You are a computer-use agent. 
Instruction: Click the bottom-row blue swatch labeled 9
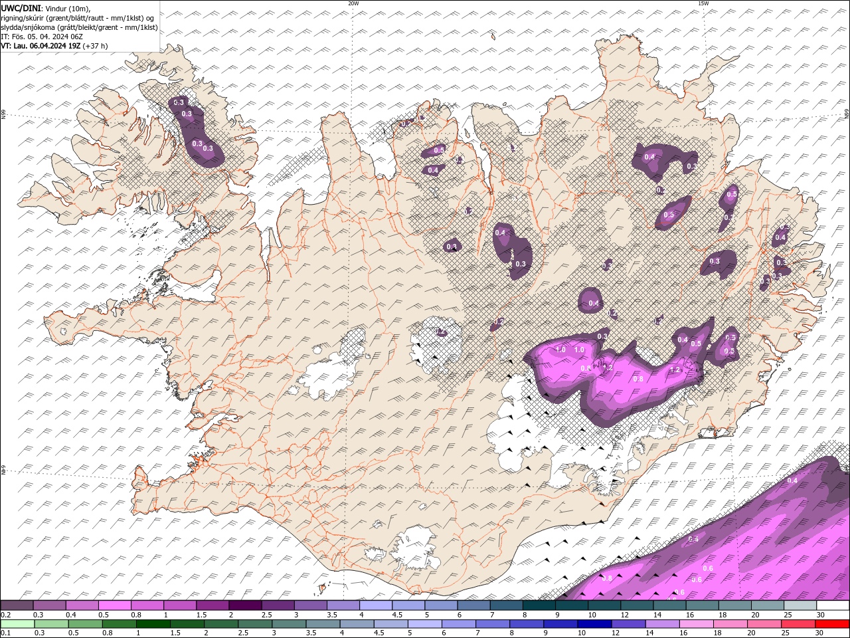coord(560,624)
